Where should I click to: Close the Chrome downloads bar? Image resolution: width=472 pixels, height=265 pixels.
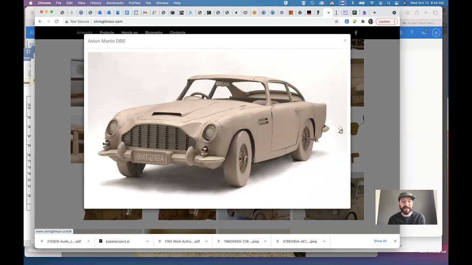395,241
